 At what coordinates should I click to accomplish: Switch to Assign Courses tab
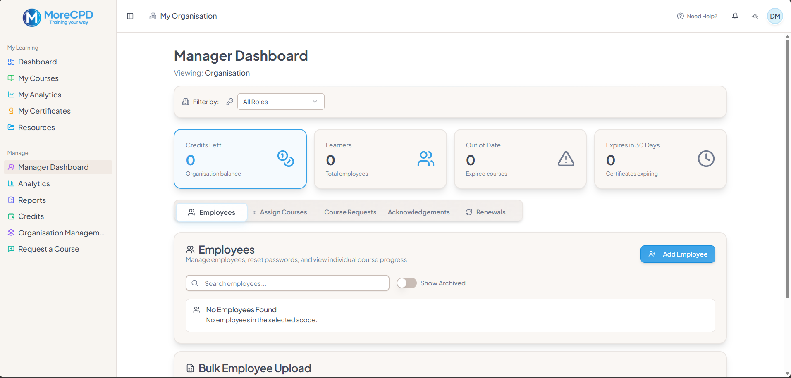click(x=280, y=212)
